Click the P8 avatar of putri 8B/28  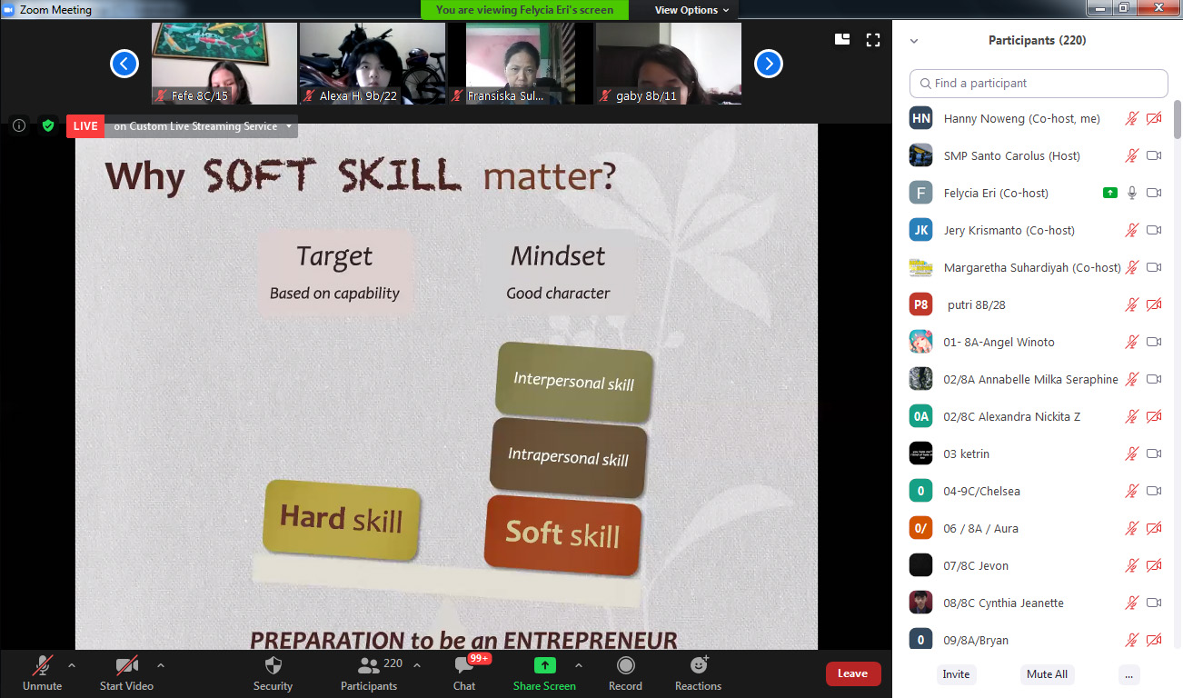click(x=921, y=304)
